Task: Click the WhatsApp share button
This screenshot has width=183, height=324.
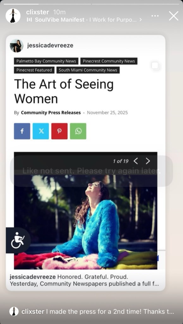Action: click(78, 131)
